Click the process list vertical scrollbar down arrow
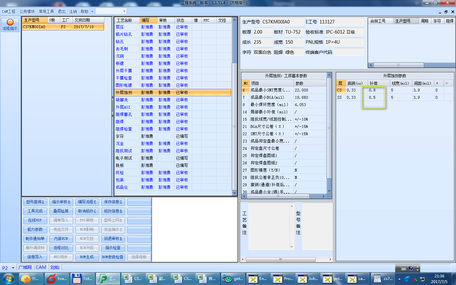The width and height of the screenshot is (456, 285). click(235, 193)
